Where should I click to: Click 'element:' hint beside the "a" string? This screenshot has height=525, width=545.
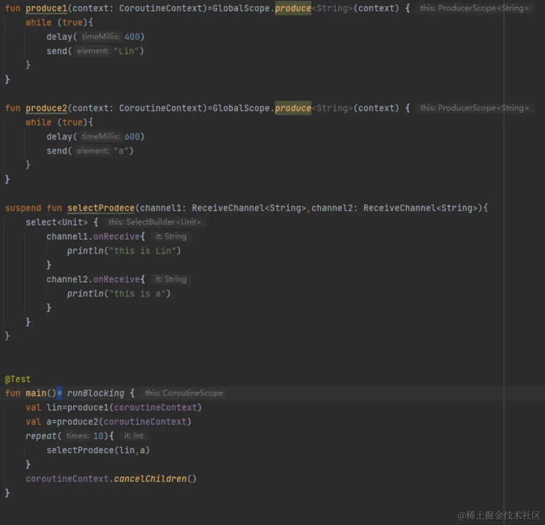(93, 151)
